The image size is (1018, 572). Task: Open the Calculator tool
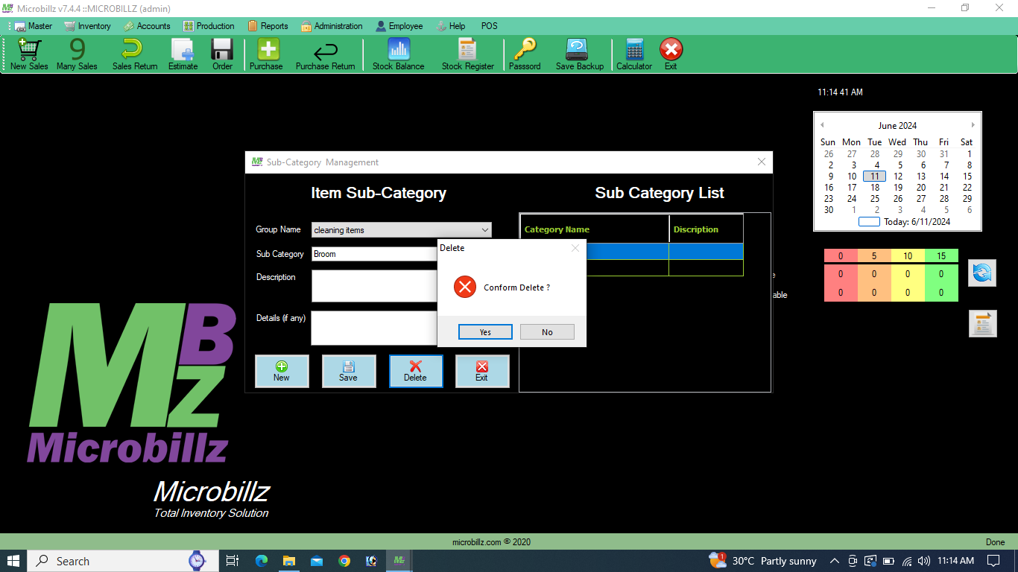coord(633,54)
